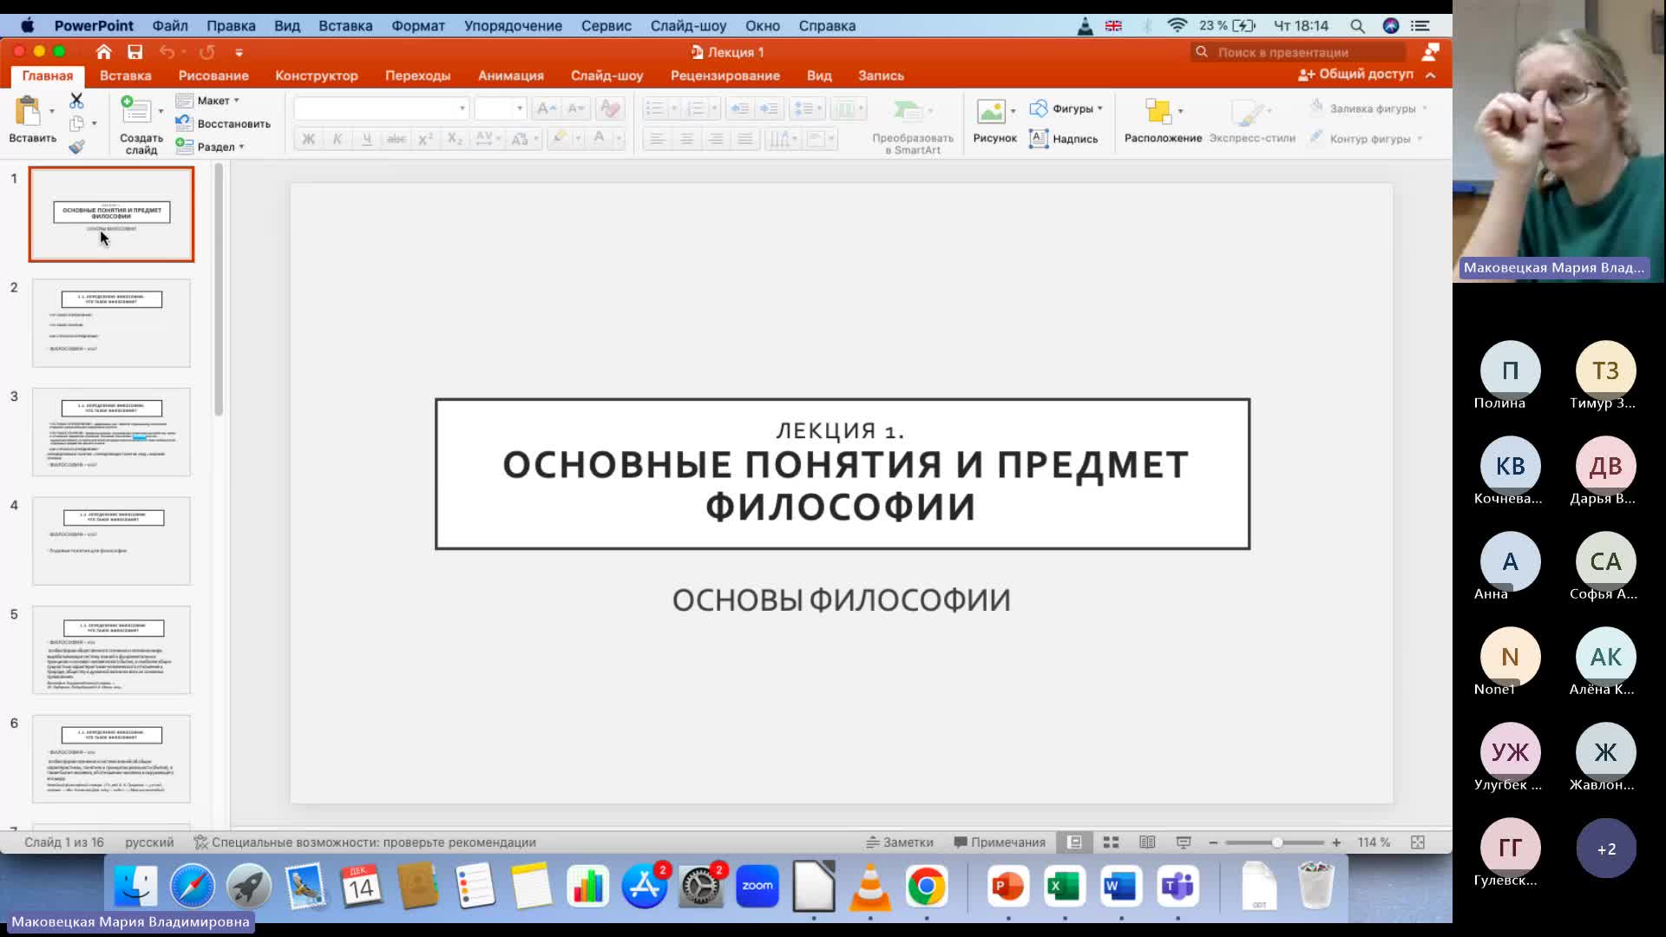
Task: Insert a picture with the Рисунок icon
Action: coord(990,111)
